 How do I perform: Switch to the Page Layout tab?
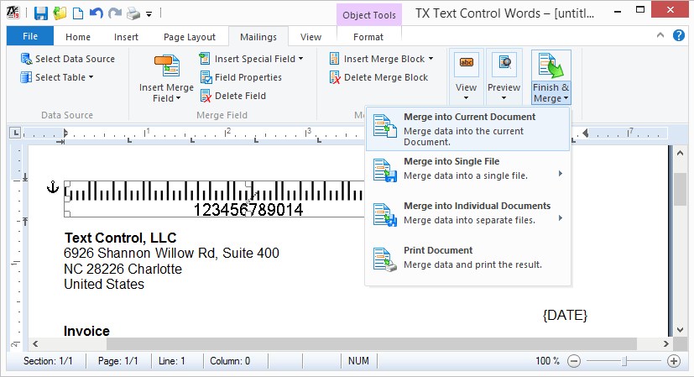190,37
